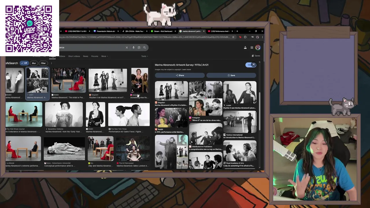
Task: Open New York Times Performance Art thumbnail
Action: point(129,115)
